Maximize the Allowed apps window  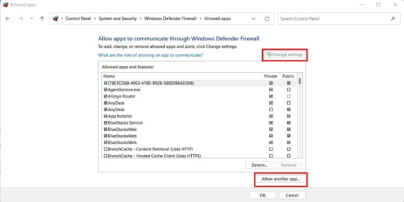pos(378,5)
